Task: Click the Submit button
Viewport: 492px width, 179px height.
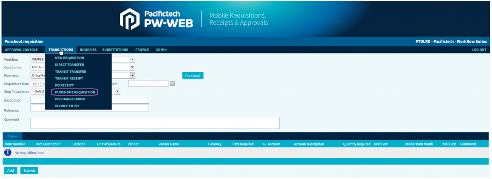Action: [29, 170]
